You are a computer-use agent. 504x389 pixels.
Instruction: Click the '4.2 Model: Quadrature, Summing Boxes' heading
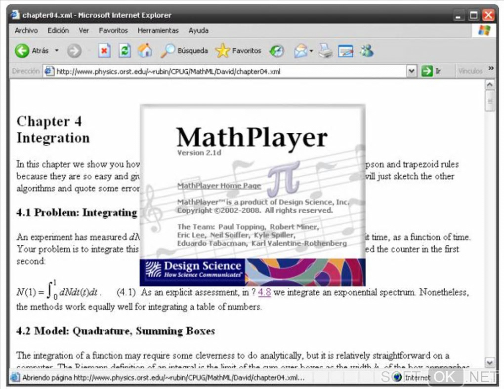point(116,331)
